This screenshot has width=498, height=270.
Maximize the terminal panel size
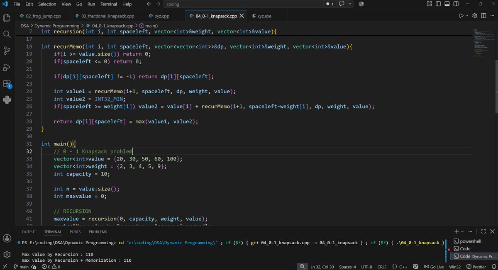point(483,231)
